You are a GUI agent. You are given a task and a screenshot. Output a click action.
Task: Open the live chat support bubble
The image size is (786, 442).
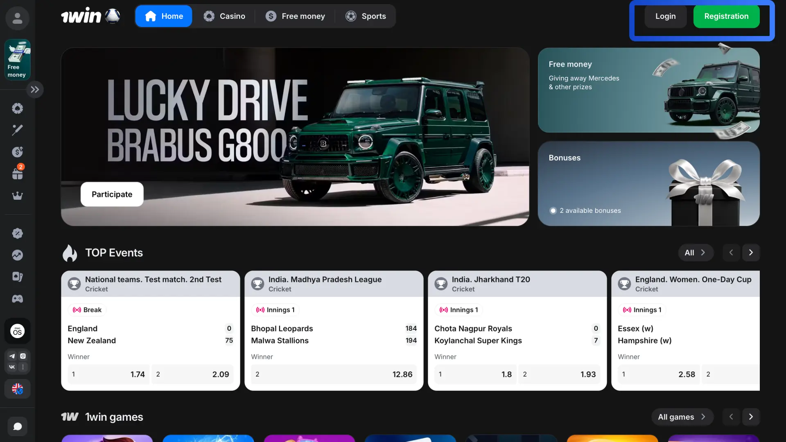tap(17, 426)
